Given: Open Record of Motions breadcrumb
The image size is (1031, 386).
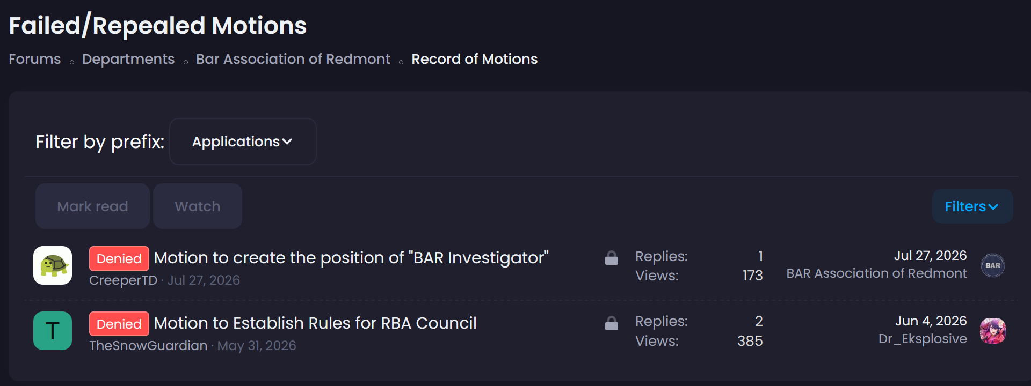Looking at the screenshot, I should [475, 59].
